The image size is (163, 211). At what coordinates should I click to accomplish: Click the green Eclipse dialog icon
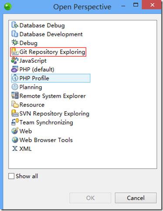pyautogui.click(x=8, y=7)
